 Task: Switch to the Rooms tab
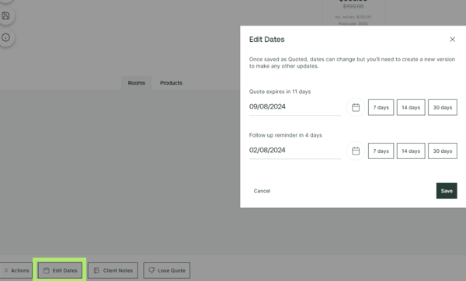point(137,83)
